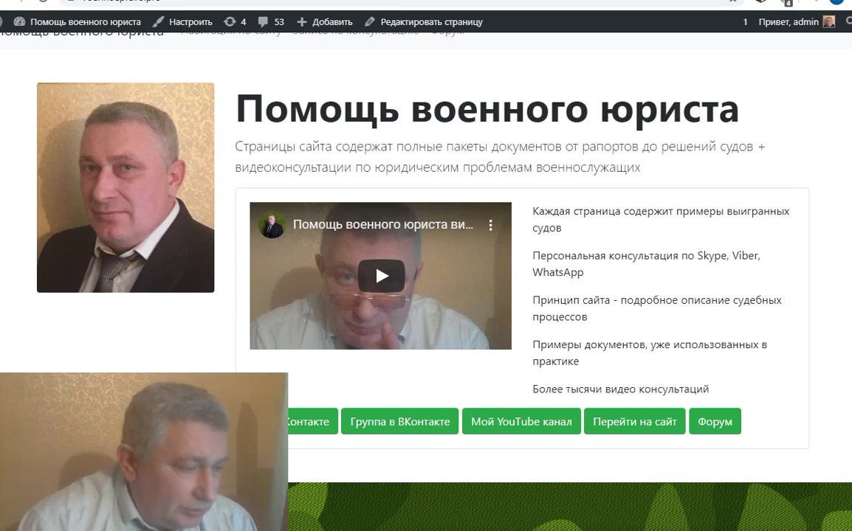Click the pencil icon beside Редактировать страницу

(370, 22)
